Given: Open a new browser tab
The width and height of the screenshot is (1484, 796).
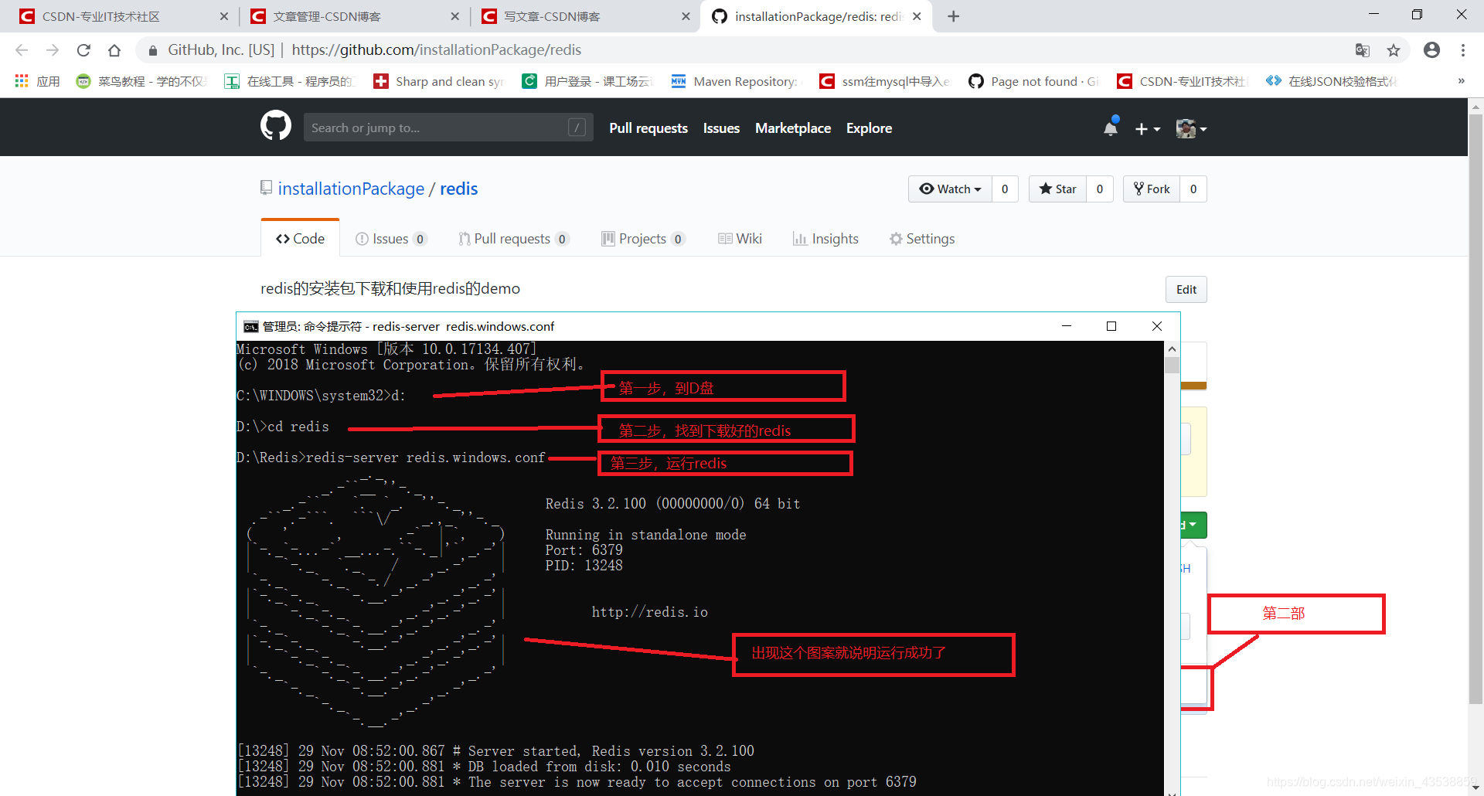Looking at the screenshot, I should coord(954,16).
